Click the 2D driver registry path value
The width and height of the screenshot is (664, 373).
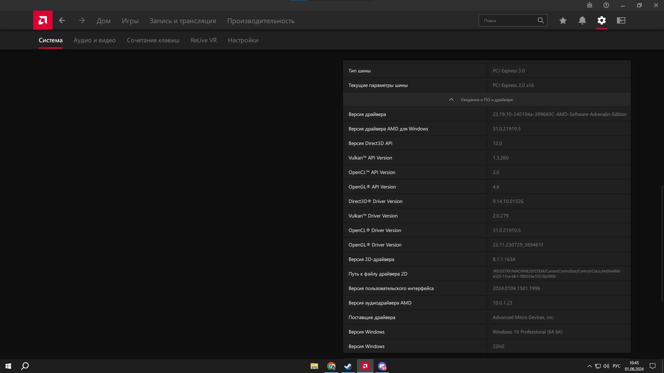tap(557, 274)
